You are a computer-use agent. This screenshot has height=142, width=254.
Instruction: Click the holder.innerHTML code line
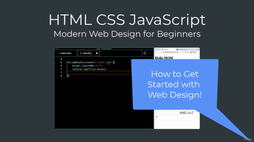pos(87,66)
